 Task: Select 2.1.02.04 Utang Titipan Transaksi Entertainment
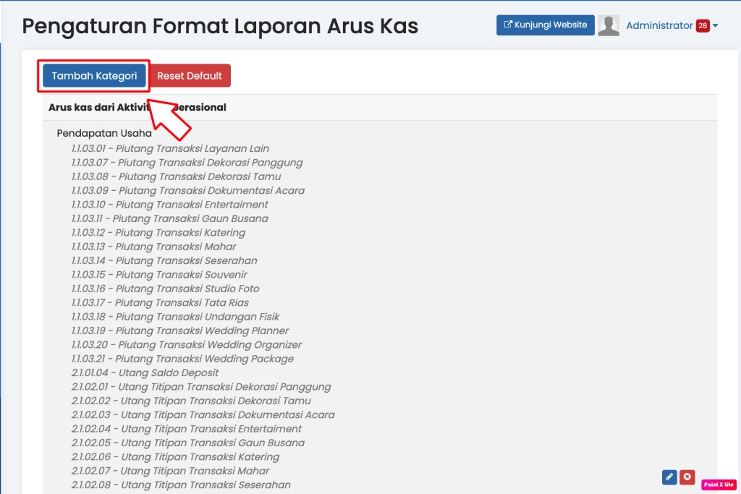coord(187,429)
